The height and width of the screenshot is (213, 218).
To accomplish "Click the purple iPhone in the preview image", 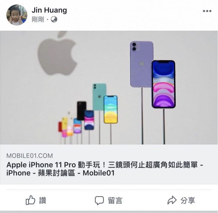I will (x=142, y=64).
